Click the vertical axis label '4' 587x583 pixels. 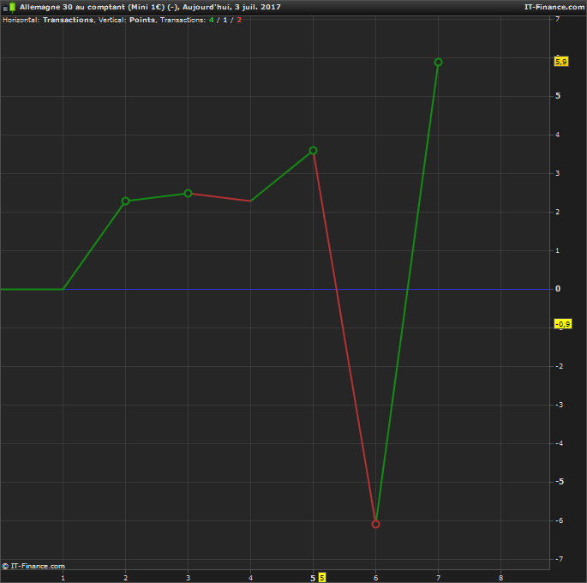557,135
